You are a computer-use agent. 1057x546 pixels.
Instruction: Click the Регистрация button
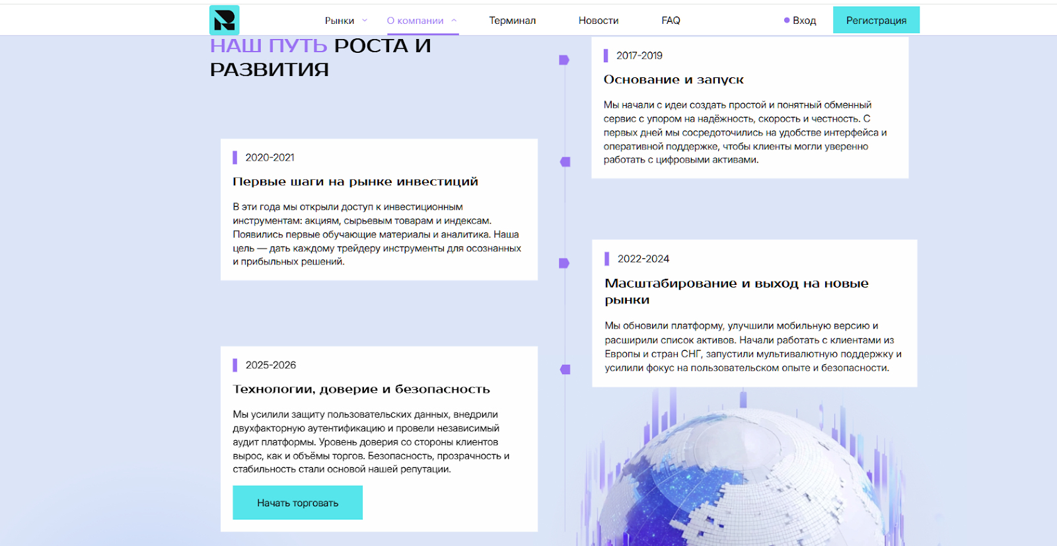(x=876, y=20)
